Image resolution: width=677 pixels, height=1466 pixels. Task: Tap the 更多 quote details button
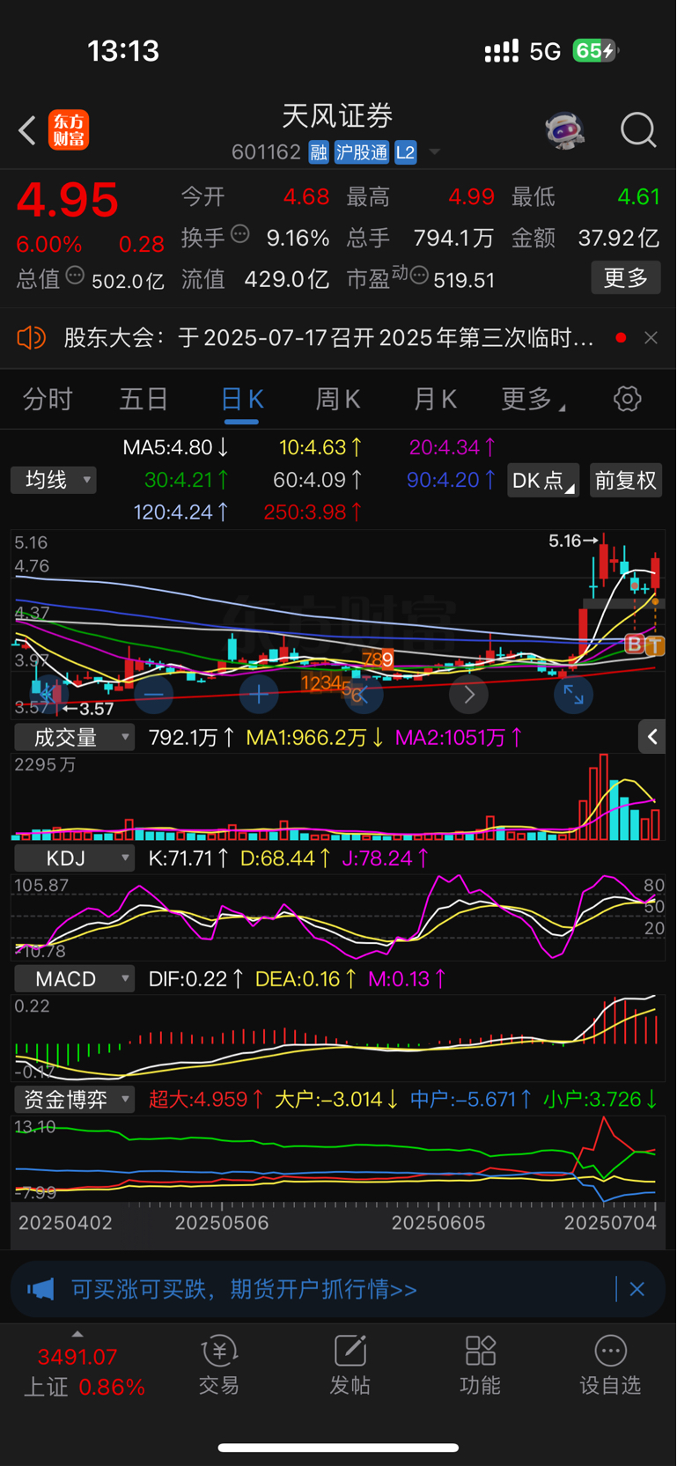[626, 278]
